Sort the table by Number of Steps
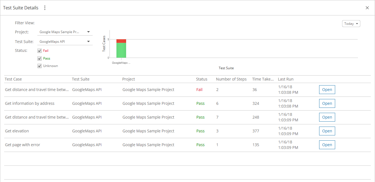Viewport: 375px width, 182px height. click(x=231, y=79)
